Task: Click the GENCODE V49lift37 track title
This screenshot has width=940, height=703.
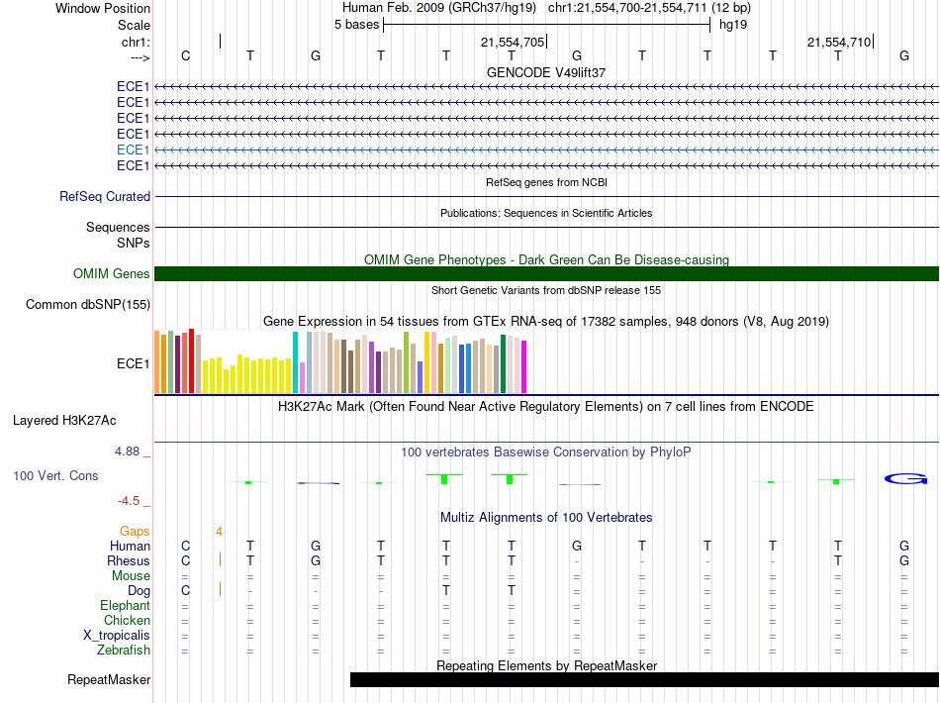Action: point(545,73)
